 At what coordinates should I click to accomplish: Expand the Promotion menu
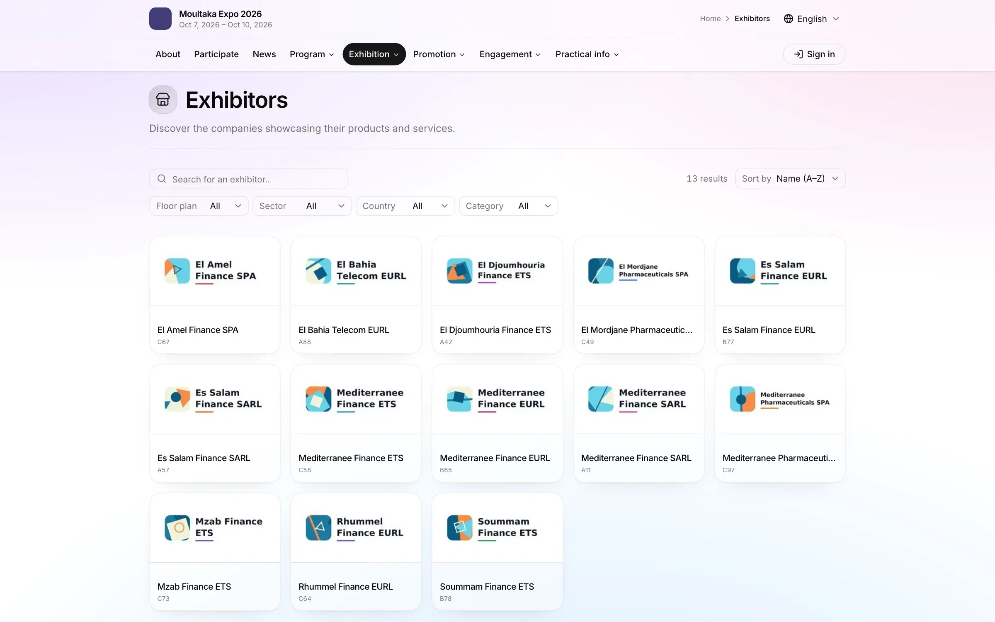[439, 54]
